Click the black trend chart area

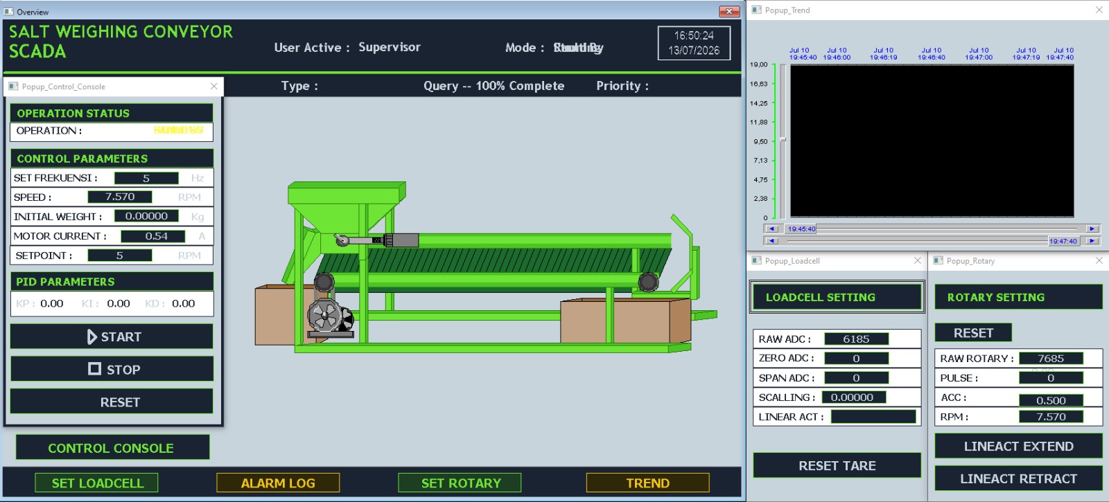coord(932,141)
